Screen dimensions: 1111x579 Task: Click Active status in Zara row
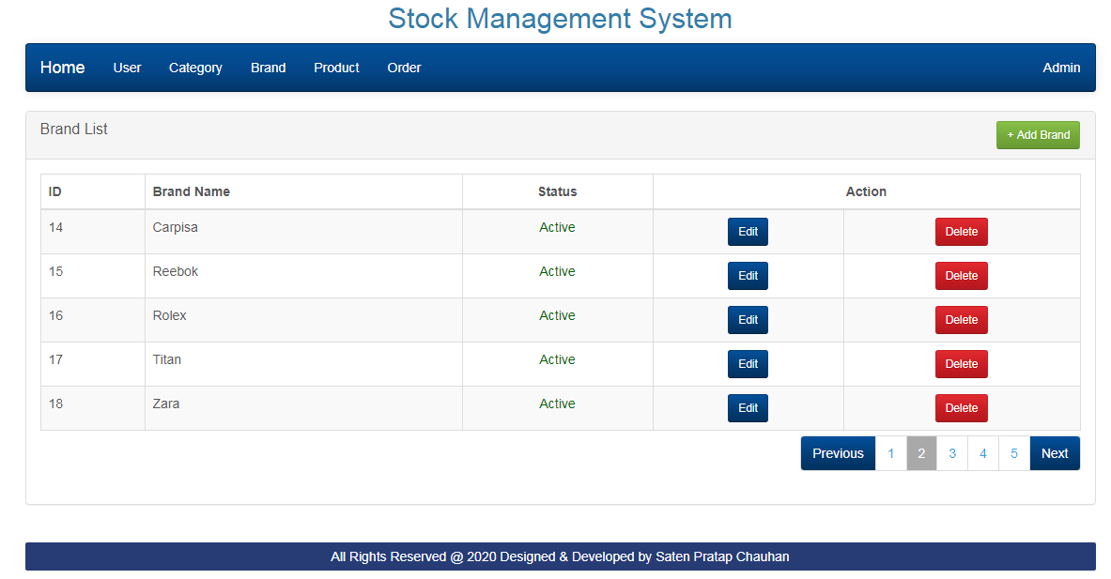pyautogui.click(x=557, y=404)
